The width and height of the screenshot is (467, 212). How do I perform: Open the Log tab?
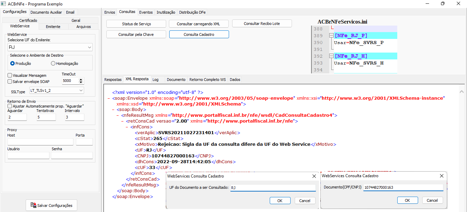156,80
